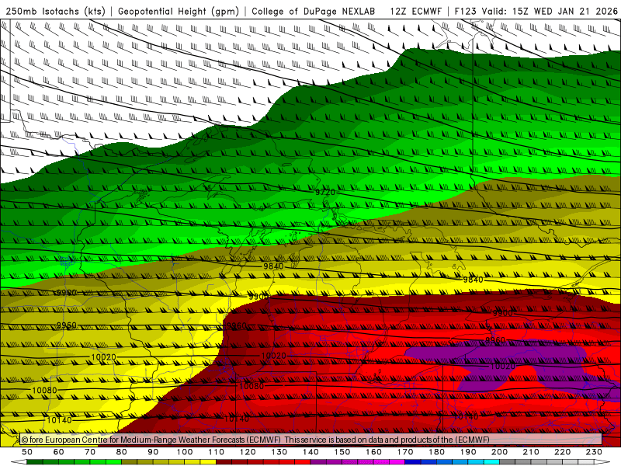
Task: Select the purple swatch starting at 140
Action: pyautogui.click(x=318, y=462)
